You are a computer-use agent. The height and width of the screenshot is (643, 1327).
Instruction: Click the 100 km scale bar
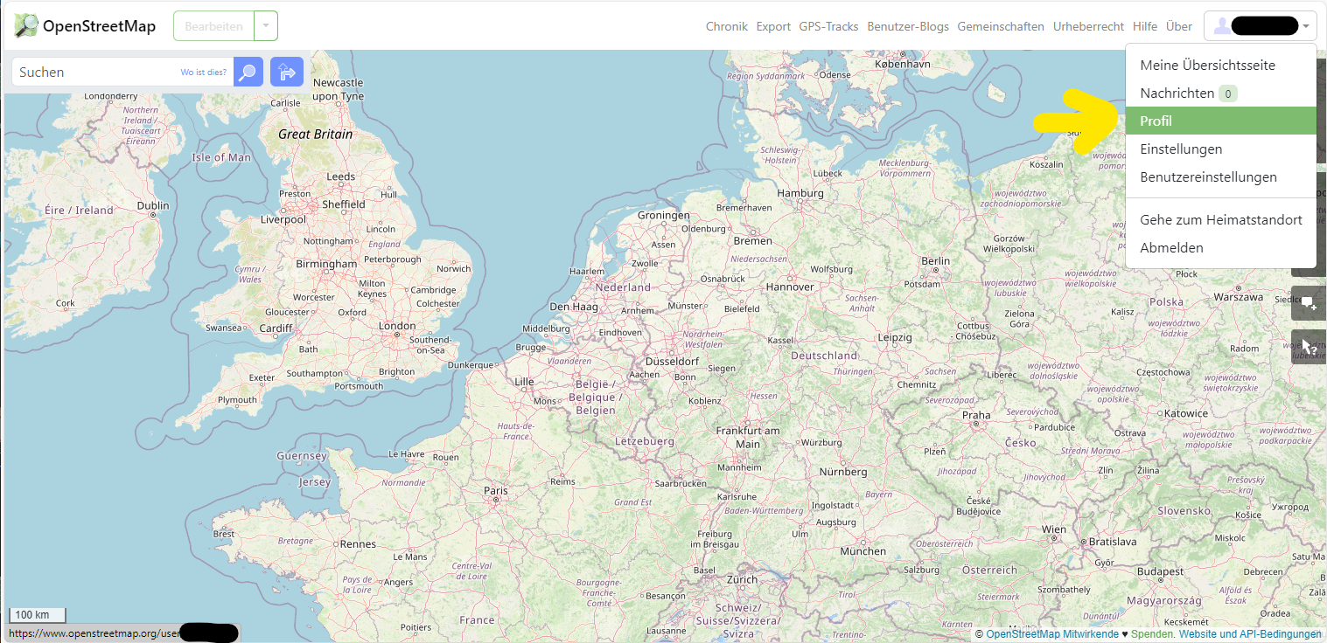[x=38, y=615]
